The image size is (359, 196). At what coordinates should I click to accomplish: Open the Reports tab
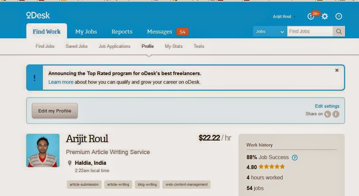click(122, 32)
